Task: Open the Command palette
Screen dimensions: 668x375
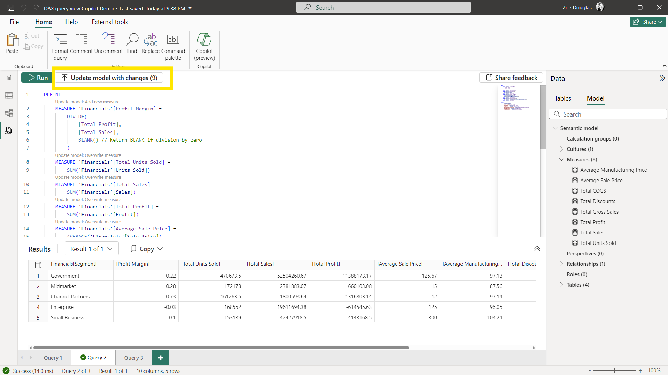Action: [x=173, y=47]
